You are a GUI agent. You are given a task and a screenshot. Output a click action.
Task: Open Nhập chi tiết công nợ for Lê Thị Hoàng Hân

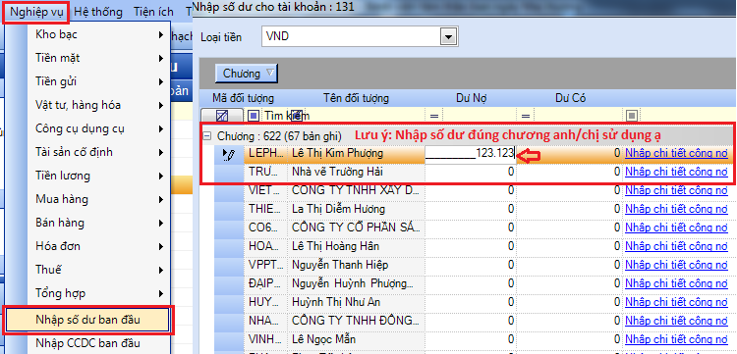point(676,246)
